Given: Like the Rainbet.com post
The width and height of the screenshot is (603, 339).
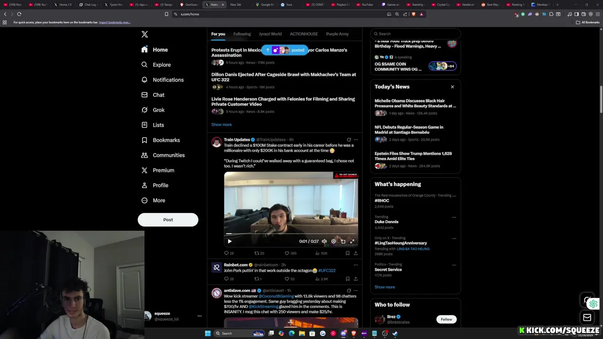Looking at the screenshot, I should [290, 279].
